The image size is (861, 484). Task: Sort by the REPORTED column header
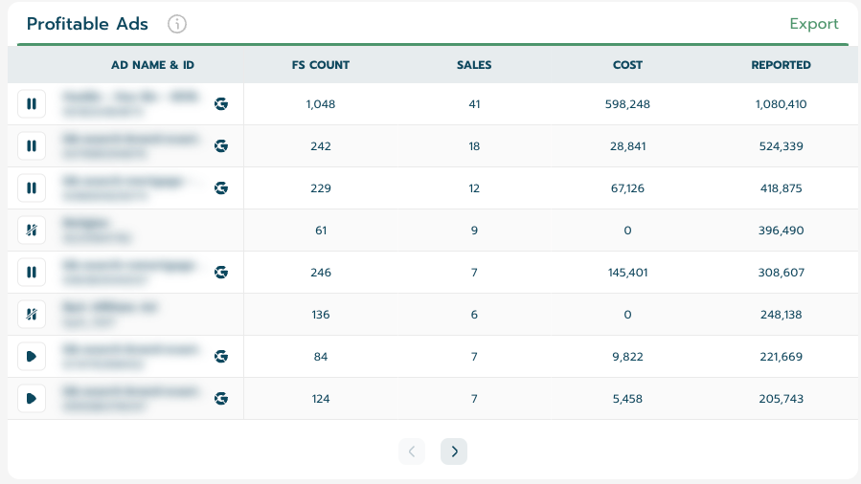pyautogui.click(x=781, y=65)
